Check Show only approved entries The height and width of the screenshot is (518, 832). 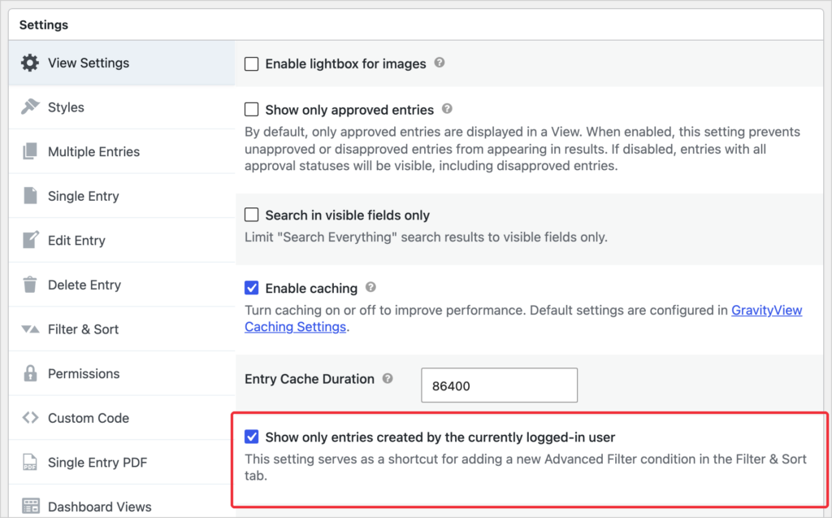pyautogui.click(x=252, y=110)
